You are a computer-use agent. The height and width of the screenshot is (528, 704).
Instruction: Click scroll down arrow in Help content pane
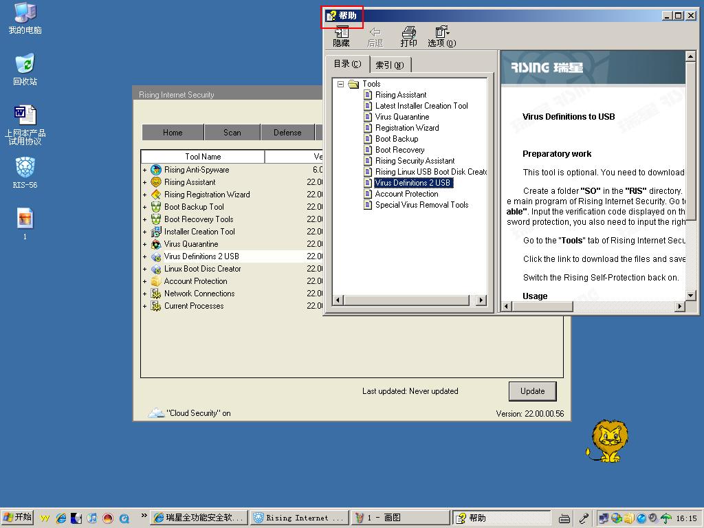point(690,296)
